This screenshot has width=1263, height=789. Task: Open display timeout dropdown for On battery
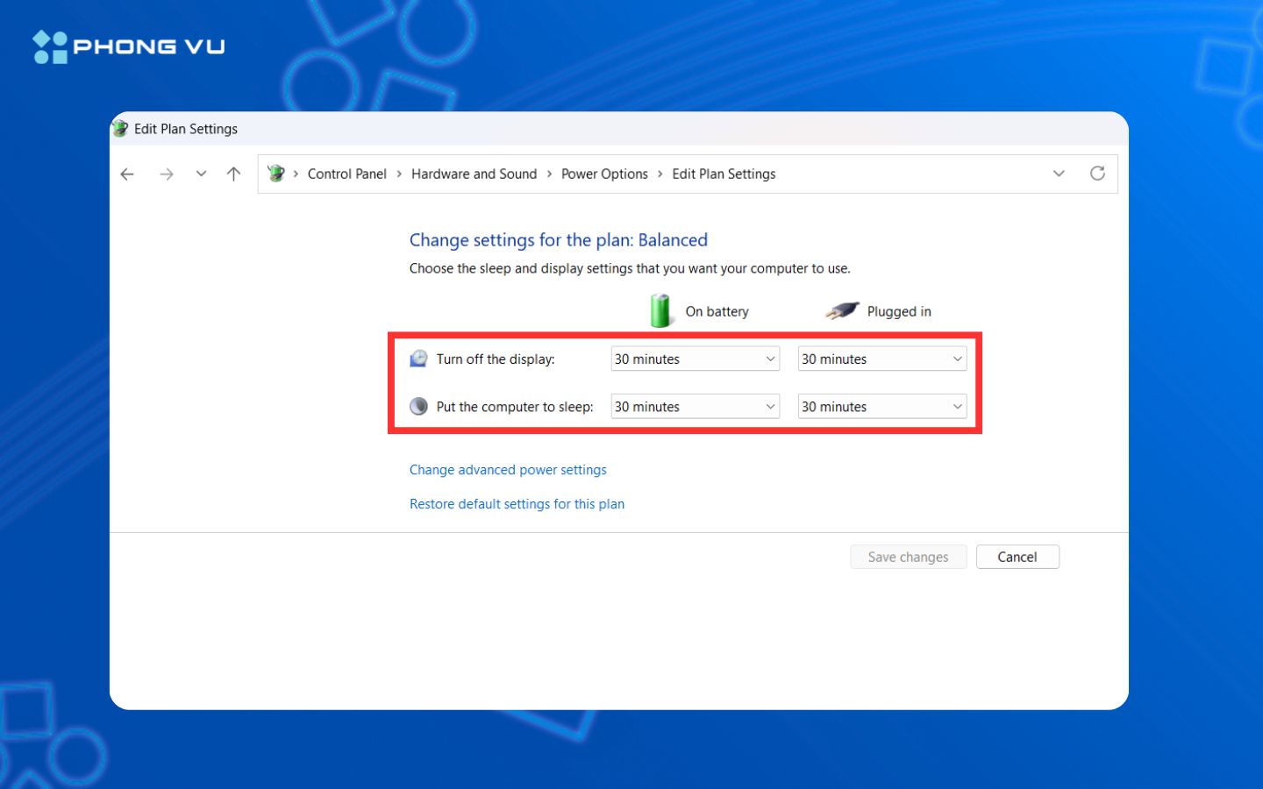coord(695,359)
